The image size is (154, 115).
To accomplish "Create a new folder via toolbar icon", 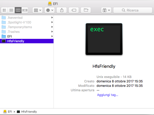I will (86, 10).
